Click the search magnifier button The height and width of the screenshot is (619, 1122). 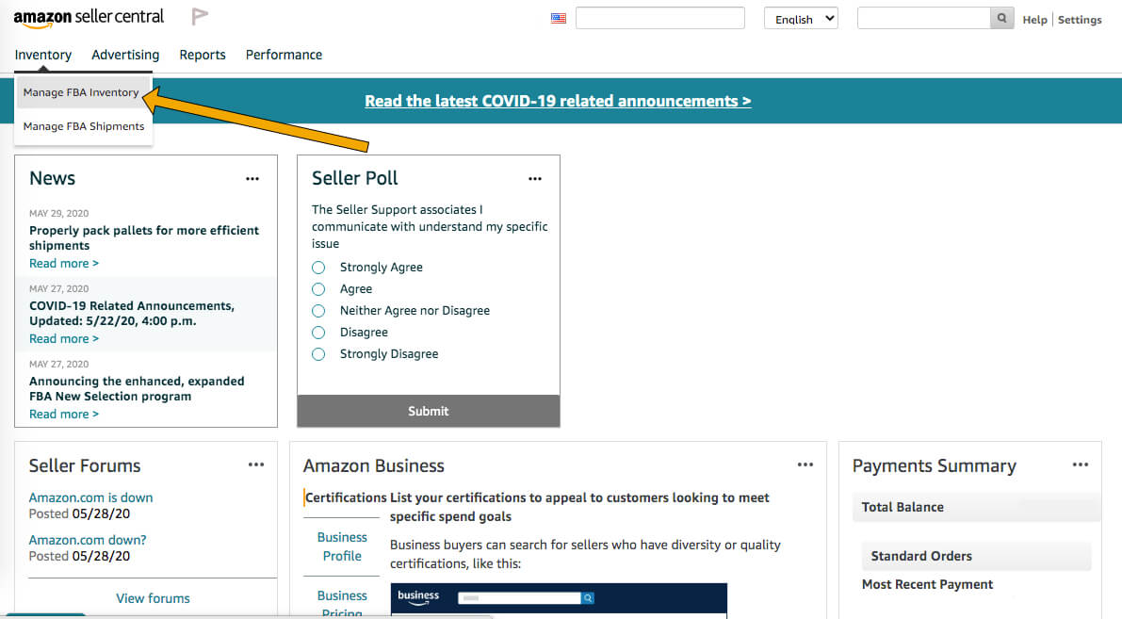[1001, 17]
